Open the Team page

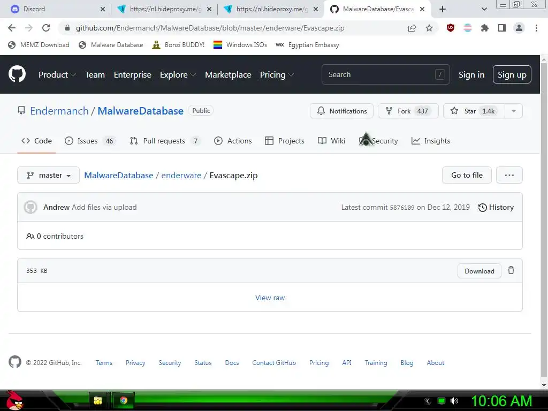[95, 74]
